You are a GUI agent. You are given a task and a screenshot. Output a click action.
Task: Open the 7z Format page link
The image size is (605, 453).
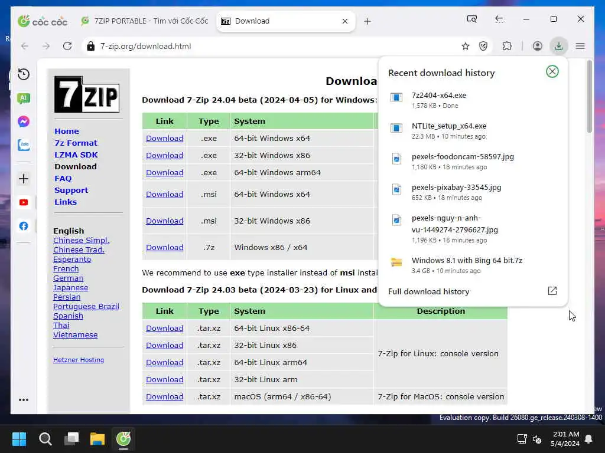pos(76,143)
